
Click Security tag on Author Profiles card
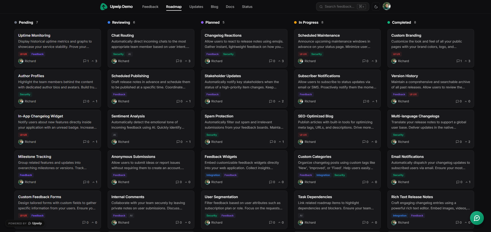tap(25, 94)
